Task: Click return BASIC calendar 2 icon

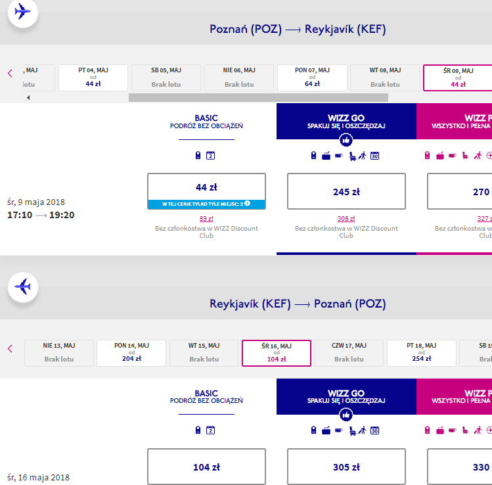Action: click(211, 430)
